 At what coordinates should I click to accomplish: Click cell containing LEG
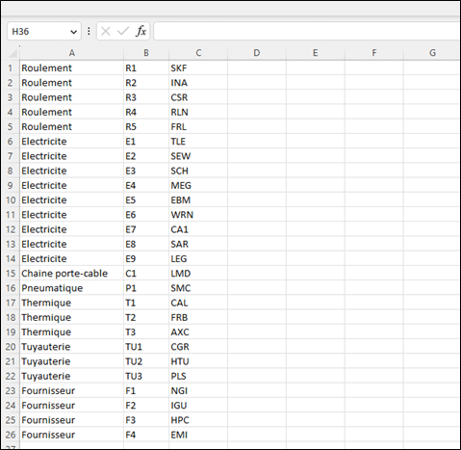[x=198, y=258]
